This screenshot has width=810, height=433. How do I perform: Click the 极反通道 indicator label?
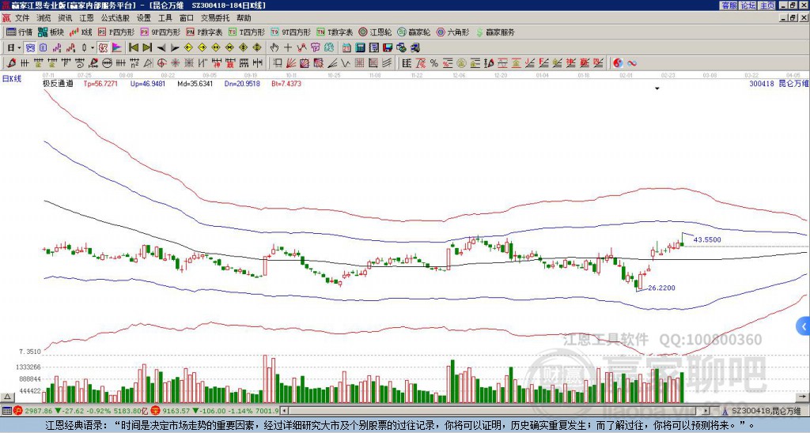(58, 83)
